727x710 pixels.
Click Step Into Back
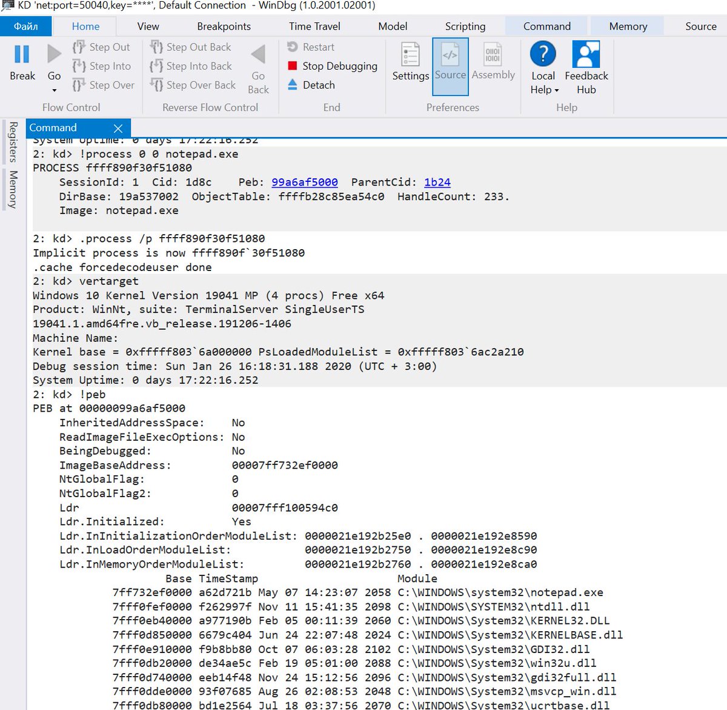(191, 66)
